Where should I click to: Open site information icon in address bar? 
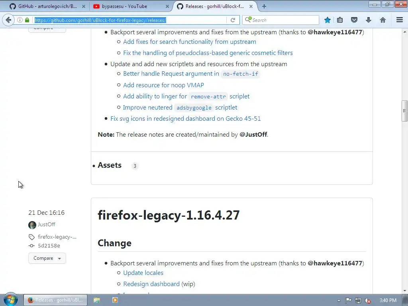[x=20, y=20]
